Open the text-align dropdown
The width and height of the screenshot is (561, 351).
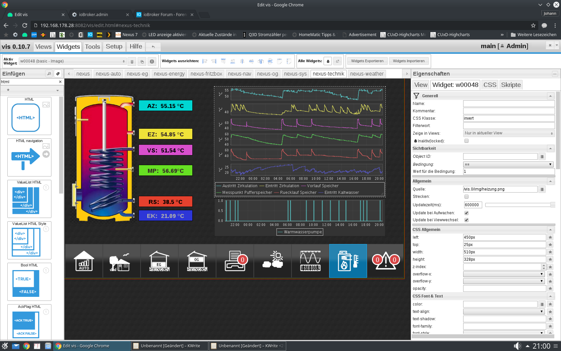click(504, 312)
